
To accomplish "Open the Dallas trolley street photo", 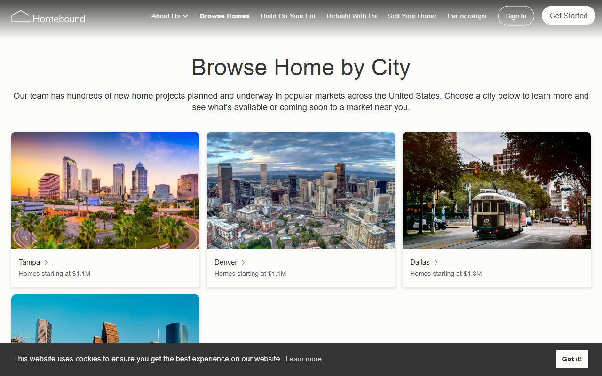I will coord(497,190).
